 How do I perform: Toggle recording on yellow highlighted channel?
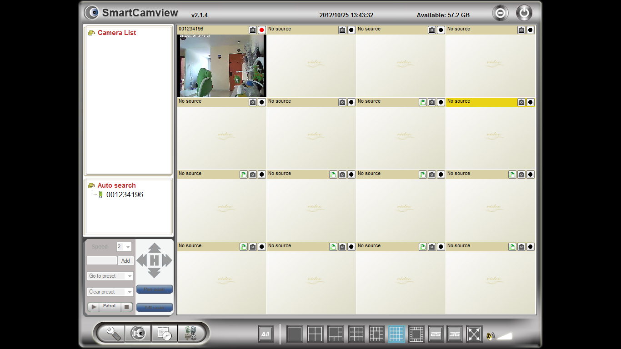coord(530,102)
